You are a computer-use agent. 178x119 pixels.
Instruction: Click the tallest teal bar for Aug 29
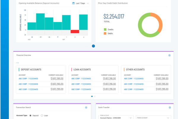(x=40, y=22)
